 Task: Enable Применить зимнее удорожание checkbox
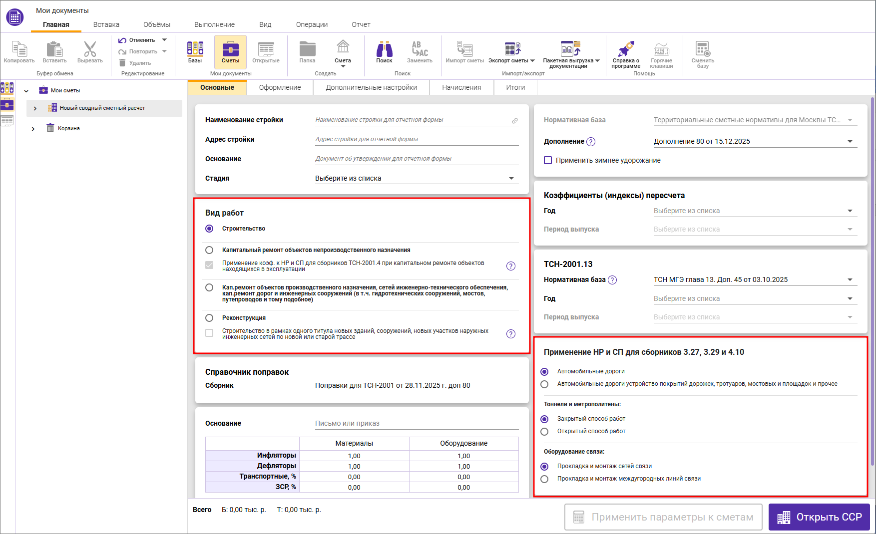coord(548,160)
